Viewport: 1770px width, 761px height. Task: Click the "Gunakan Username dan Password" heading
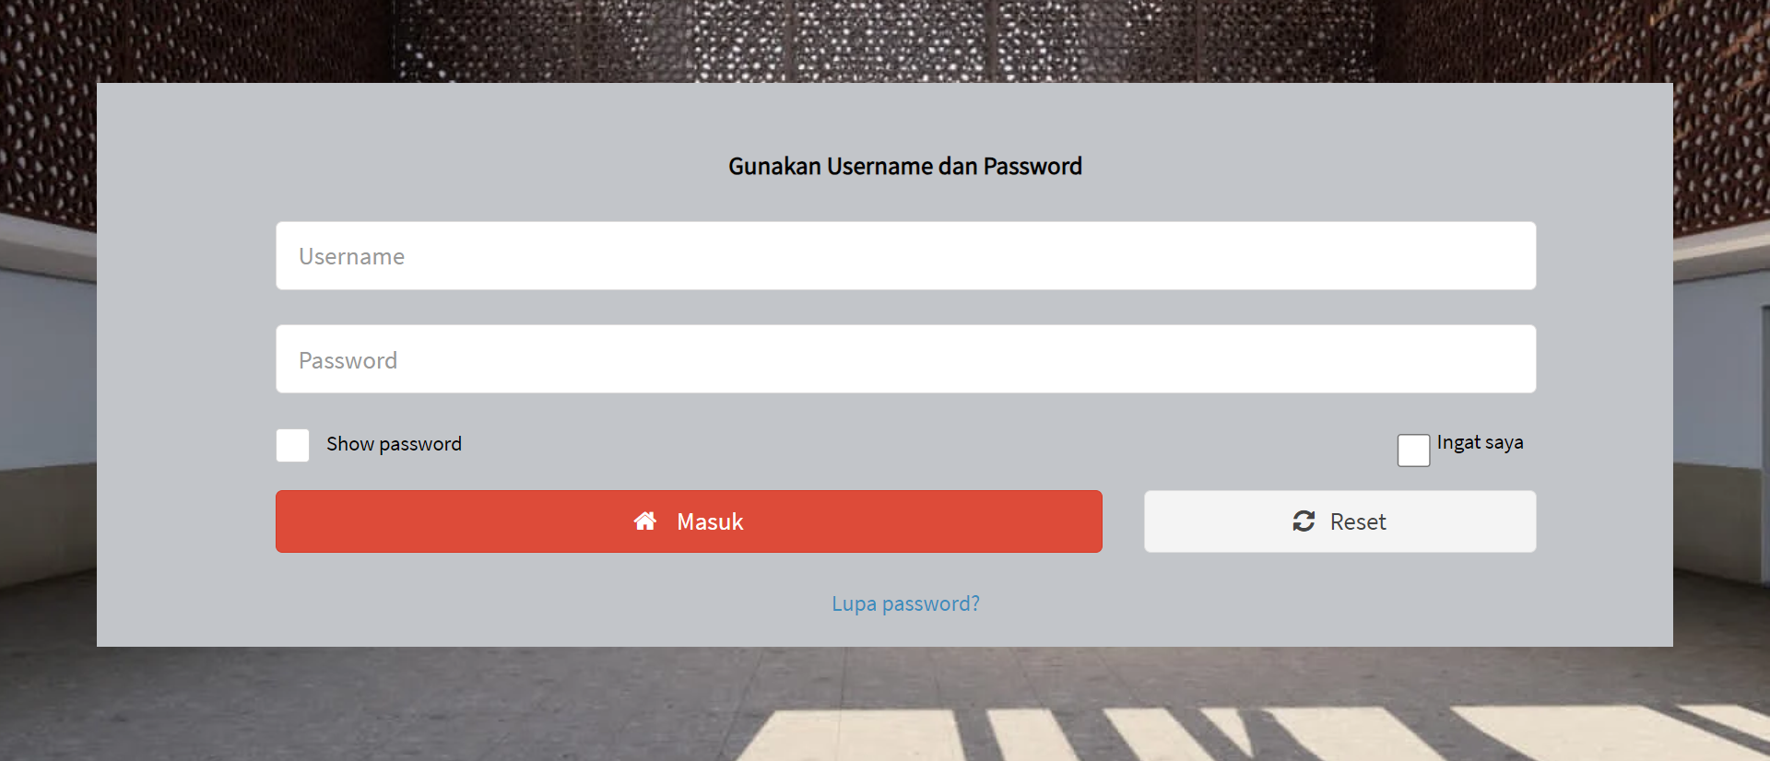(x=905, y=167)
